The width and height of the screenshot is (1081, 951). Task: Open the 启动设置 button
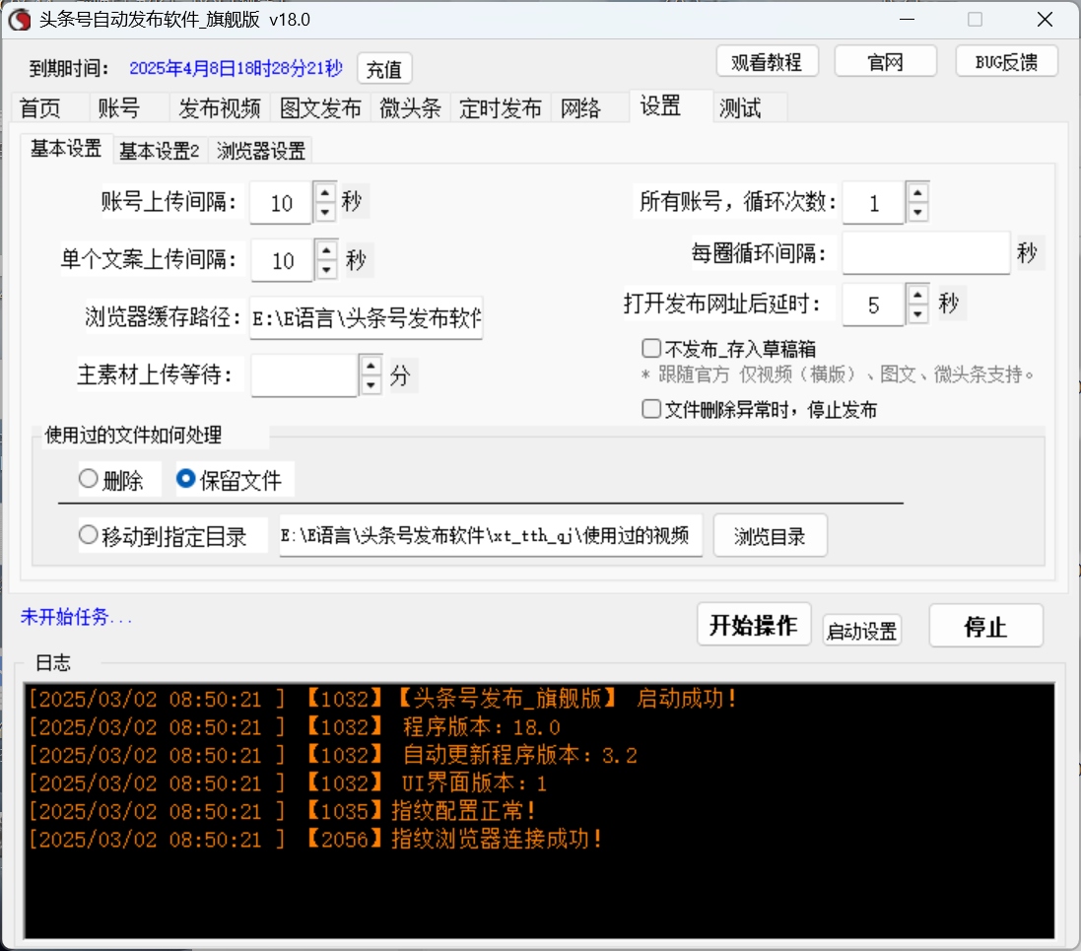tap(862, 631)
